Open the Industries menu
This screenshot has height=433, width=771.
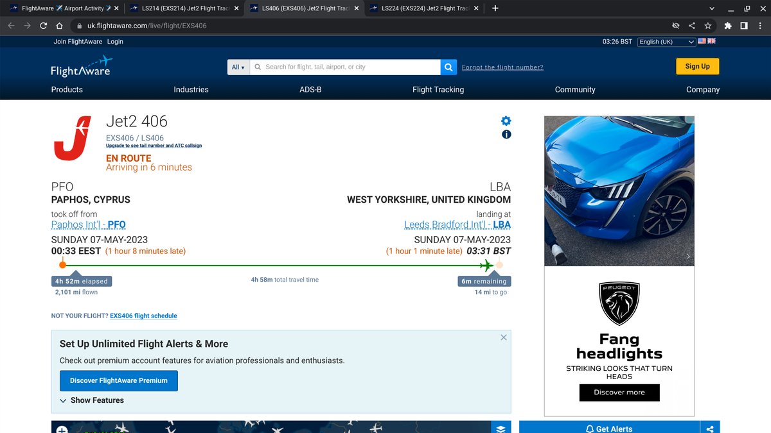coord(191,90)
